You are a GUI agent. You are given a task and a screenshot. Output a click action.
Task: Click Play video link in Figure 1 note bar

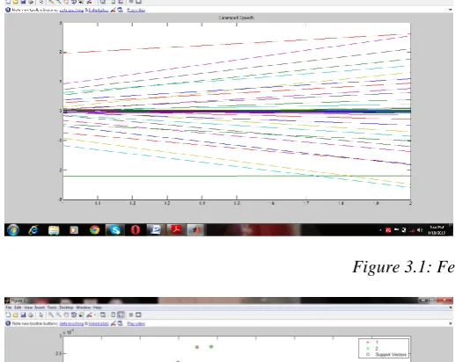pos(136,323)
